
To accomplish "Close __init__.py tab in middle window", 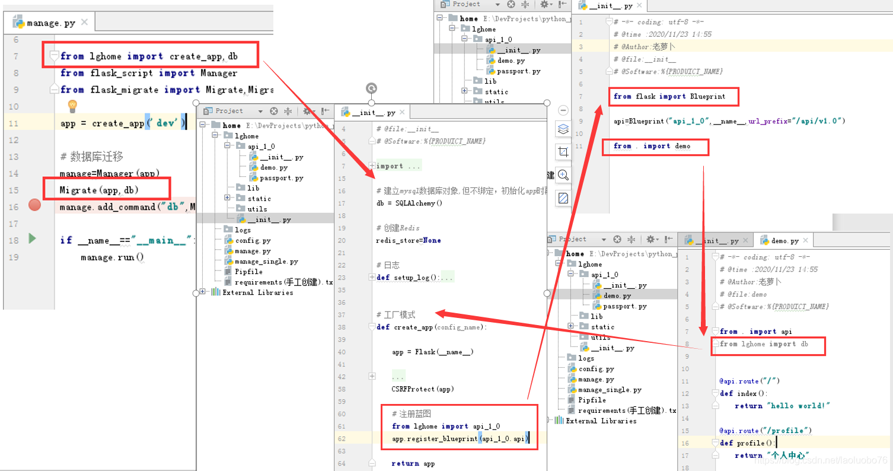I will tap(401, 112).
